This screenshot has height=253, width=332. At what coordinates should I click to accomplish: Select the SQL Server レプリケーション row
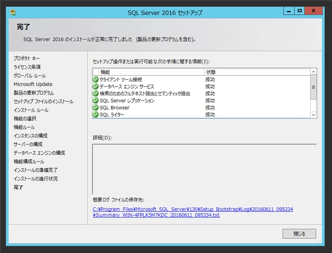point(201,101)
